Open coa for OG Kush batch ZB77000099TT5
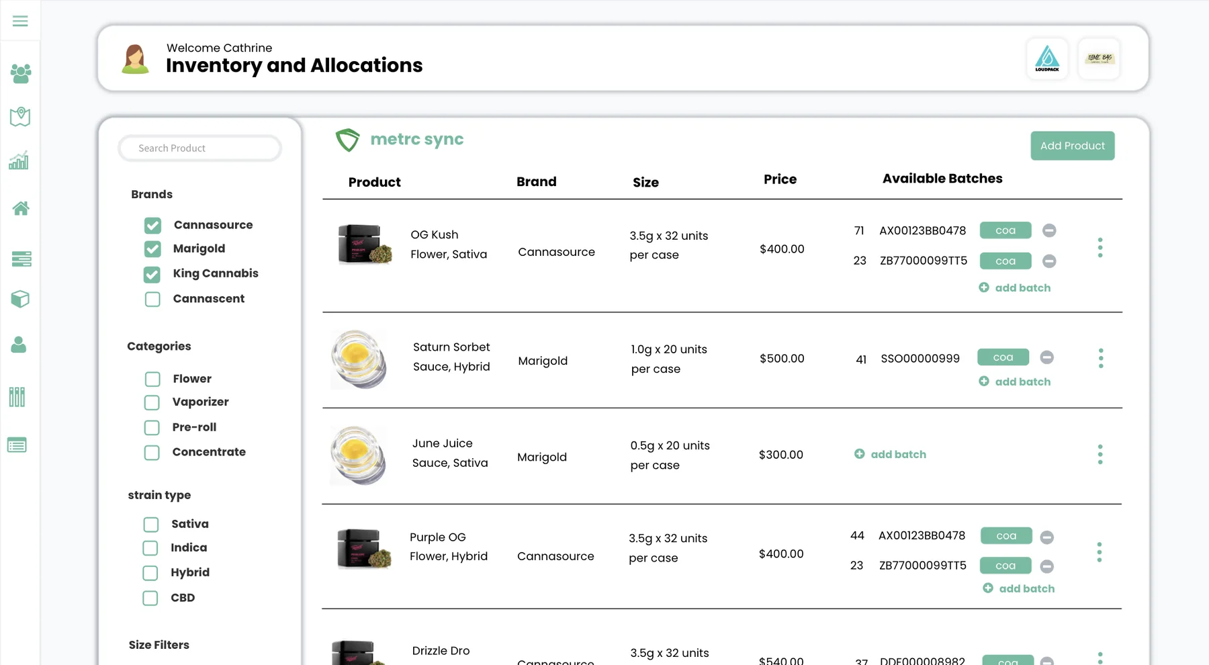The height and width of the screenshot is (665, 1209). pos(1005,261)
